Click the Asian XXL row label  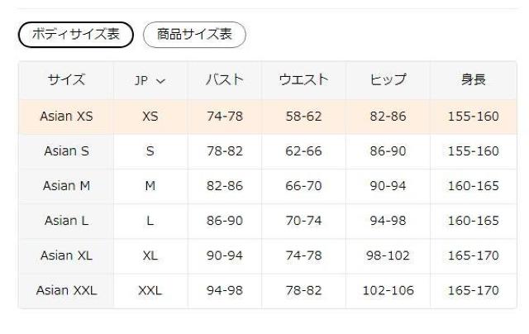point(66,290)
